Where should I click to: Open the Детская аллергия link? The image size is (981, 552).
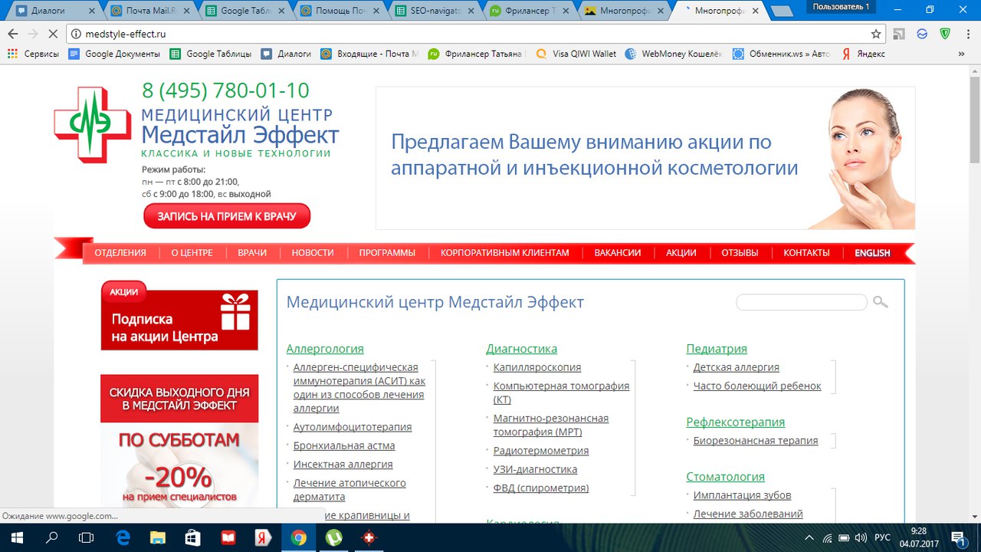pos(737,367)
